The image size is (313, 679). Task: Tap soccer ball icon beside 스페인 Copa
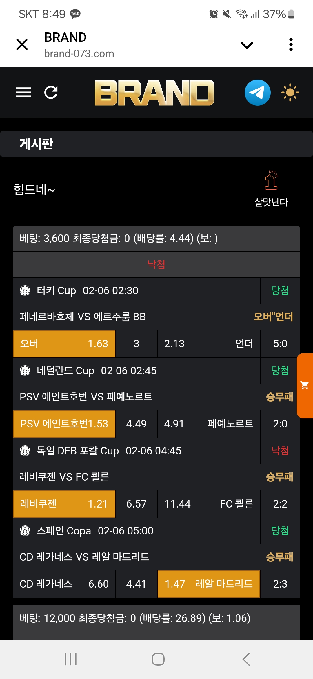pyautogui.click(x=25, y=531)
